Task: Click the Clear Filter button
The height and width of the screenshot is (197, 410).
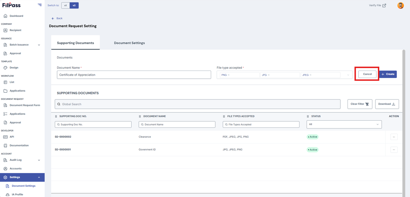Action: (360, 104)
